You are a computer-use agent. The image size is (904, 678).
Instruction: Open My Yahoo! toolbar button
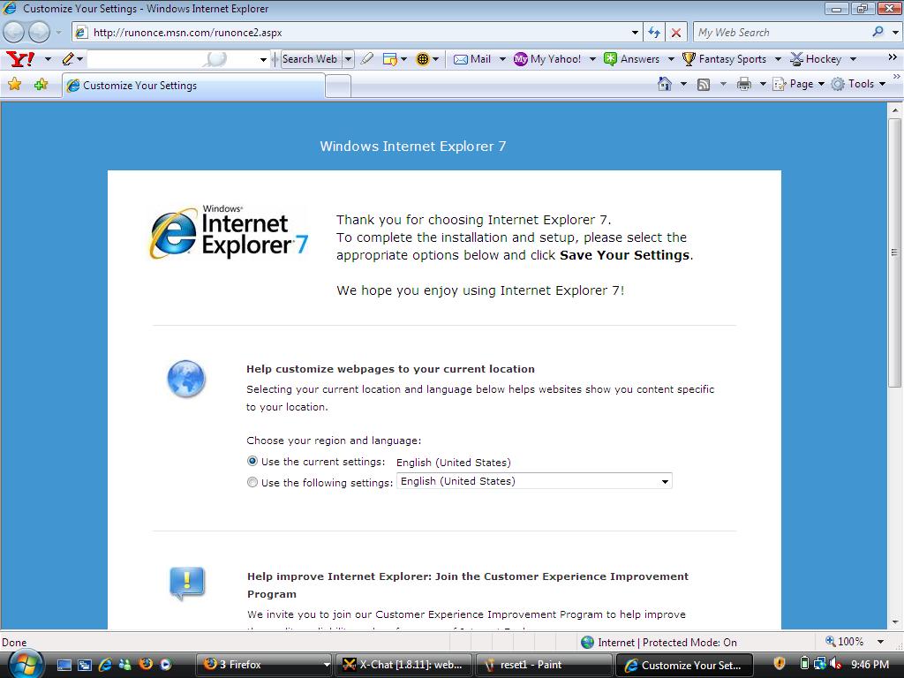(547, 59)
